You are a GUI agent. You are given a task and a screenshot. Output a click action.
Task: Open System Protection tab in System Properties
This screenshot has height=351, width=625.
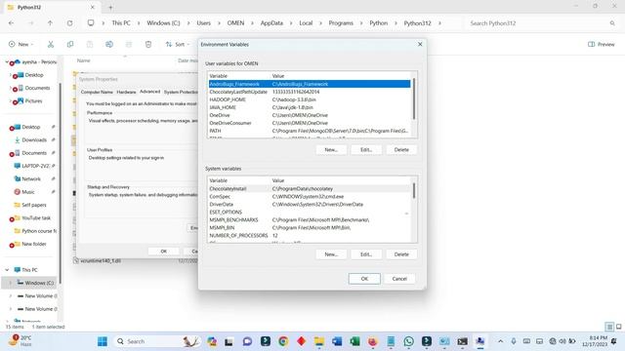181,92
